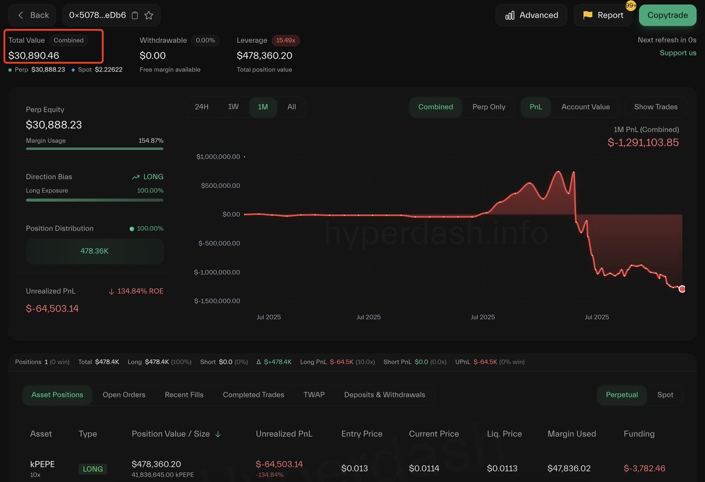
Task: Switch to Spot positions
Action: point(665,395)
